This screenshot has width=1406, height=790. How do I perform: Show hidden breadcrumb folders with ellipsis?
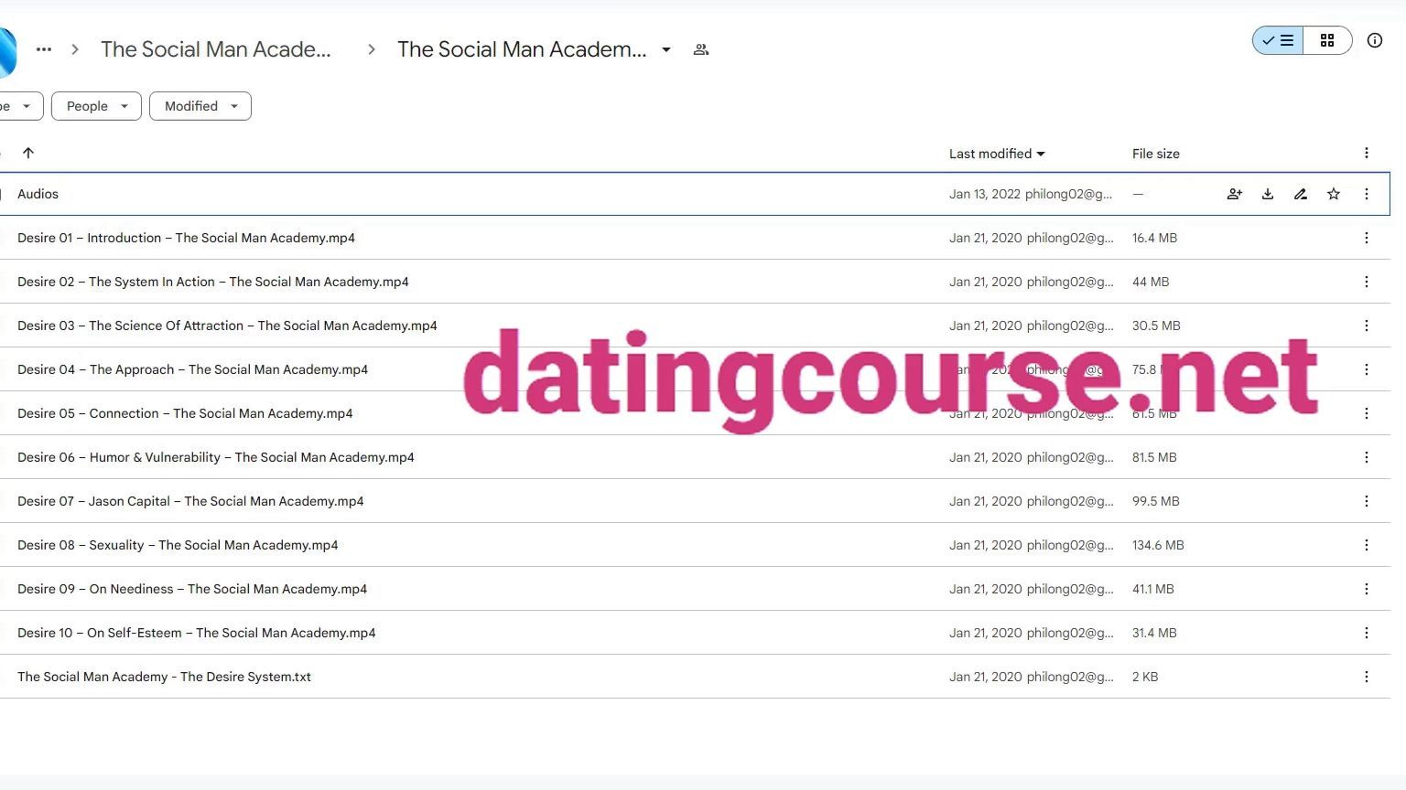[44, 49]
